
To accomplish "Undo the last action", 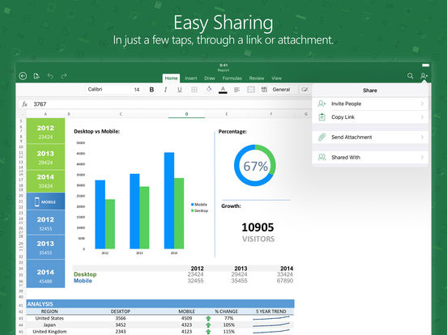I will [50, 76].
